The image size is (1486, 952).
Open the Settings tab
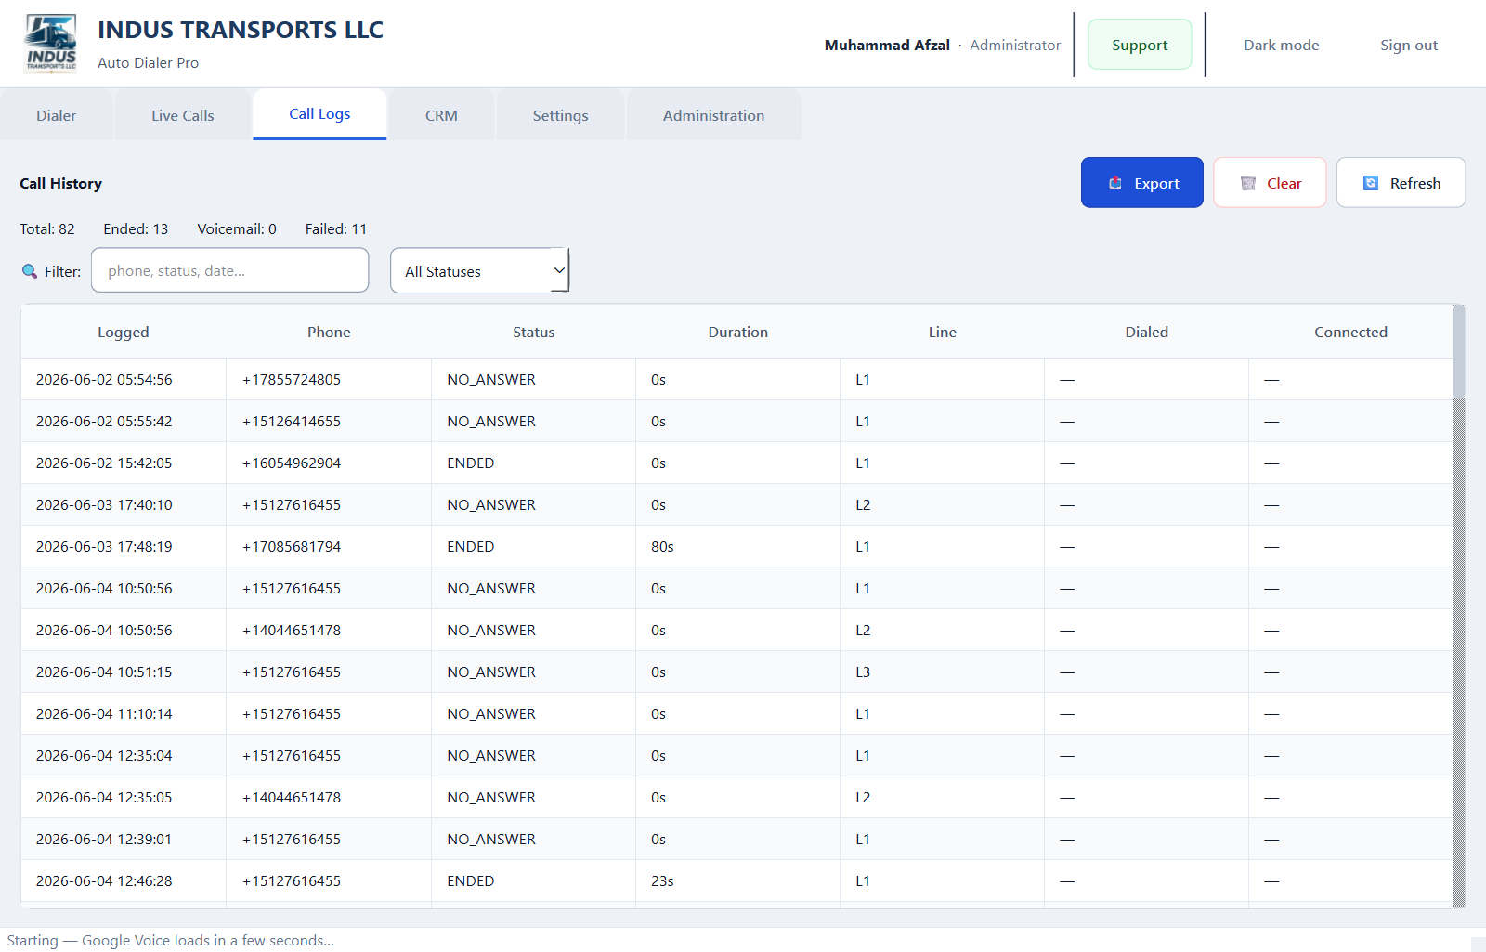[x=560, y=115]
